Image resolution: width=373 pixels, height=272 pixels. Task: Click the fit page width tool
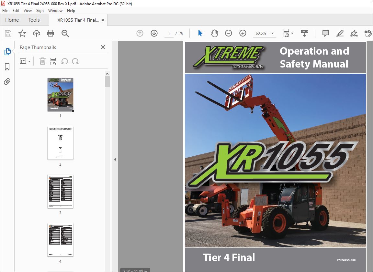(x=286, y=33)
